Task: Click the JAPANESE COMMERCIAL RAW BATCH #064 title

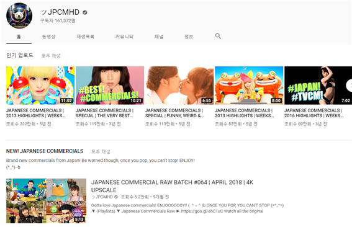Action: pyautogui.click(x=172, y=186)
